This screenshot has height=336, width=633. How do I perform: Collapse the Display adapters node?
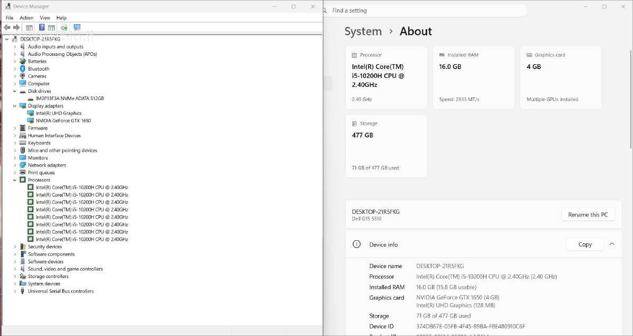(15, 106)
